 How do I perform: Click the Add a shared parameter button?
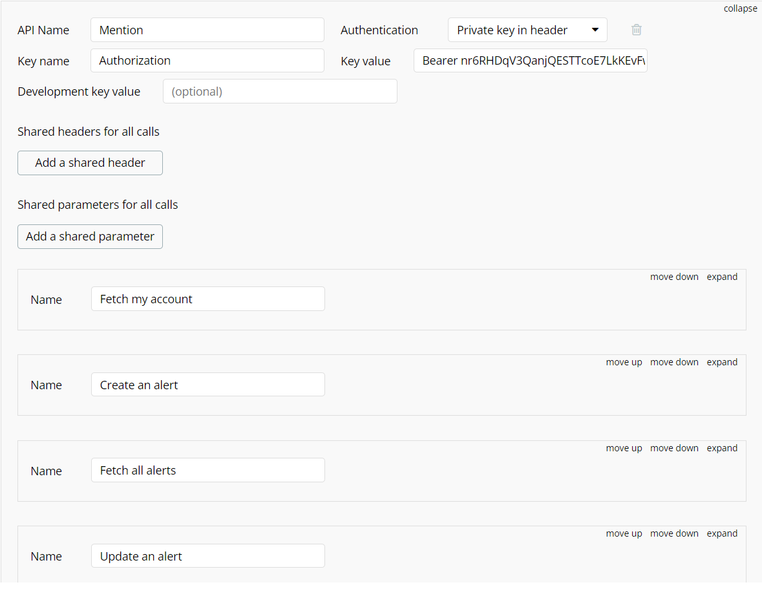tap(90, 237)
